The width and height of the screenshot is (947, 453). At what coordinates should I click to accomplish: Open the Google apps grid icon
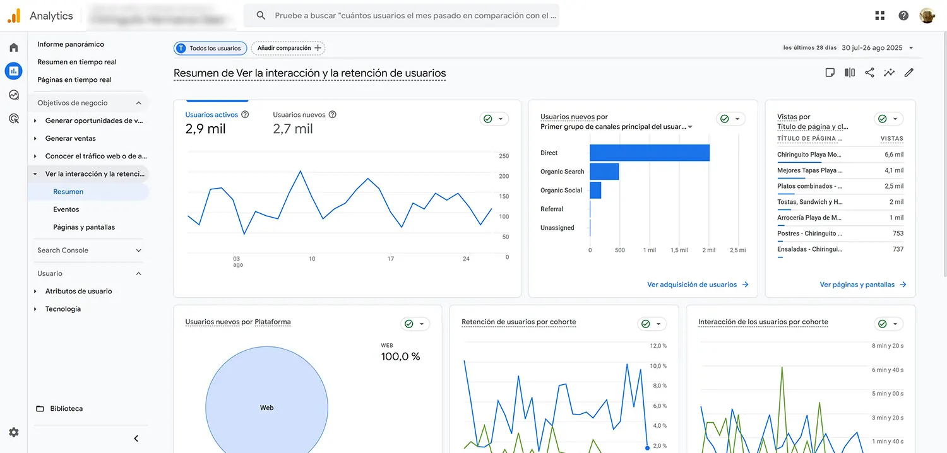tap(879, 15)
